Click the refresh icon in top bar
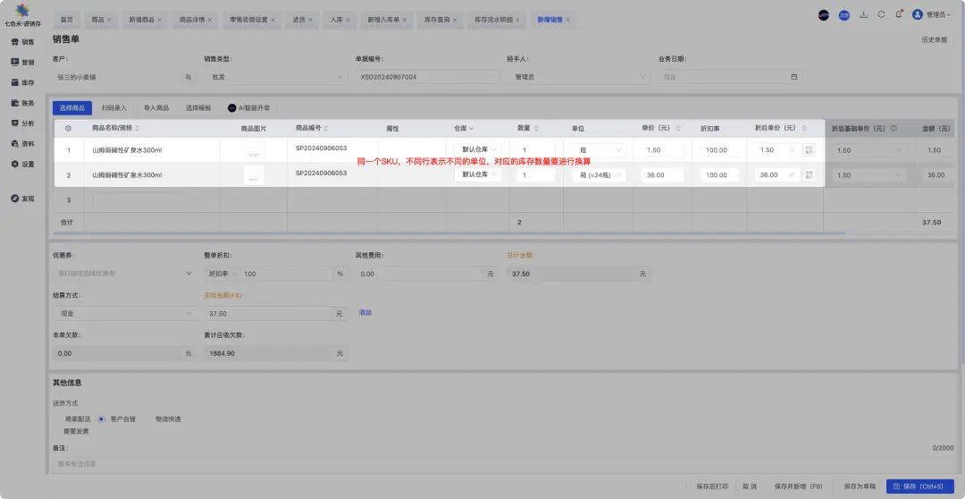 tap(881, 14)
